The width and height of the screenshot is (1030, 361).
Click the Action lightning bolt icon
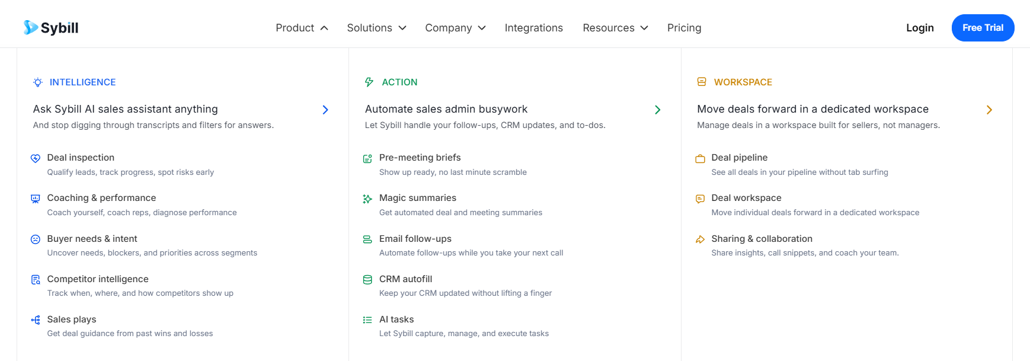[x=369, y=82]
